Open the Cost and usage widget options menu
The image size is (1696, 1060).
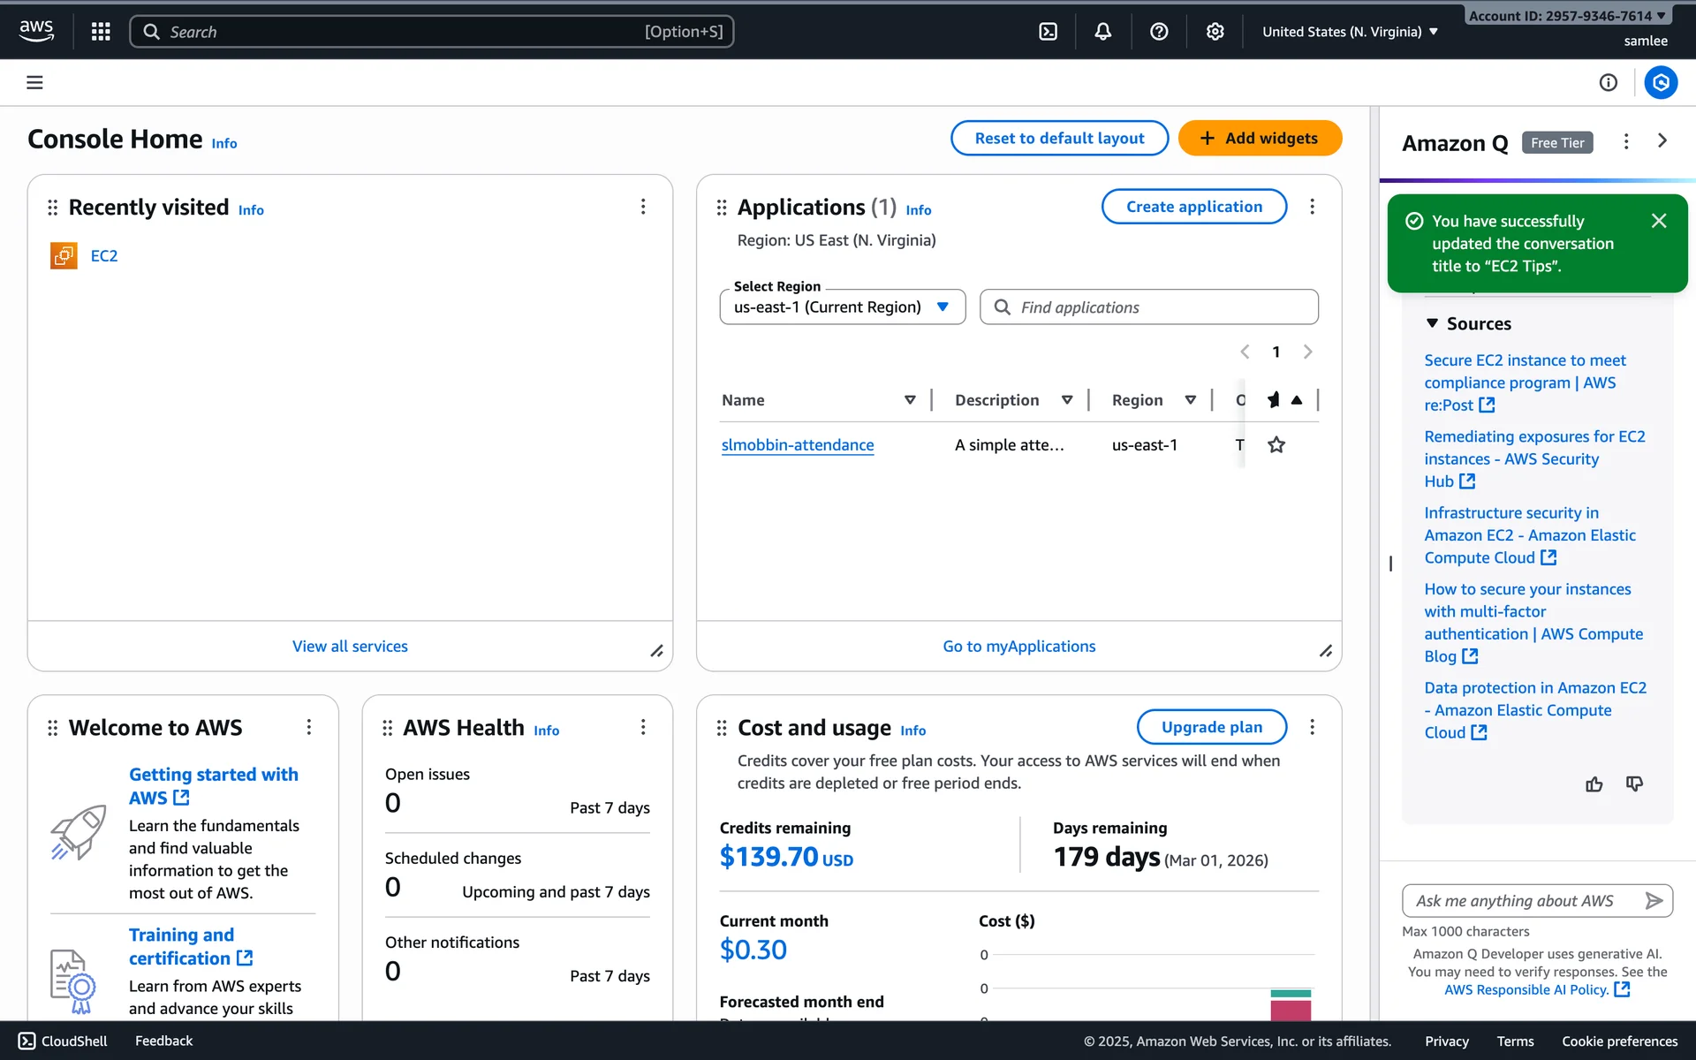[x=1312, y=727]
